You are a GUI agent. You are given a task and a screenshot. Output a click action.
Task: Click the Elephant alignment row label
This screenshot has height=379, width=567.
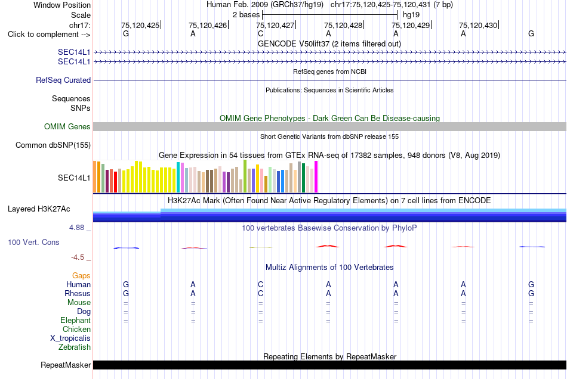coord(76,321)
